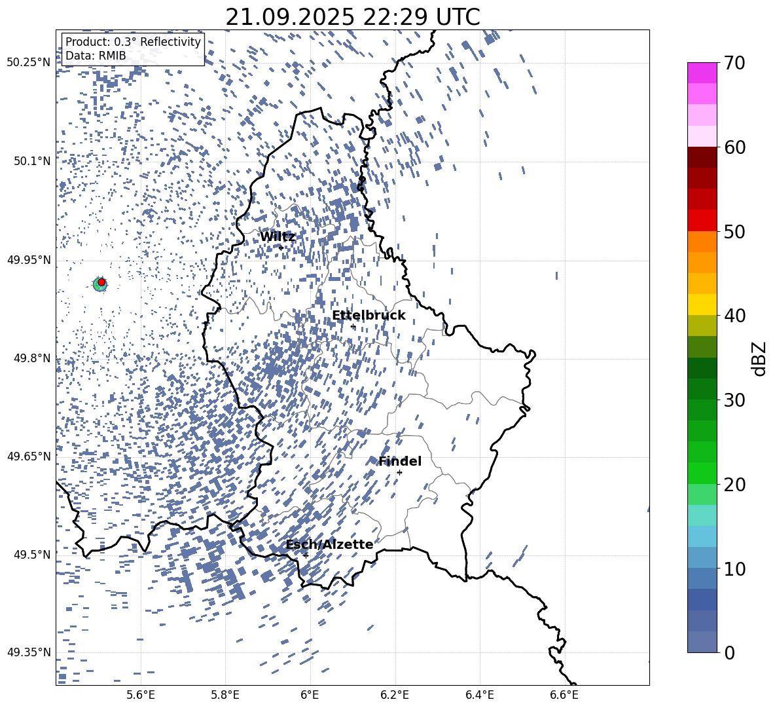Click the colorbar tick label 20
Image resolution: width=775 pixels, height=708 pixels.
(734, 485)
